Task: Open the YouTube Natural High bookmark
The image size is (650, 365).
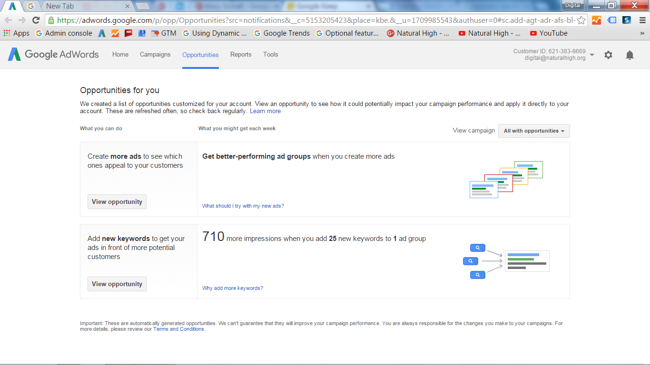Action: point(490,33)
